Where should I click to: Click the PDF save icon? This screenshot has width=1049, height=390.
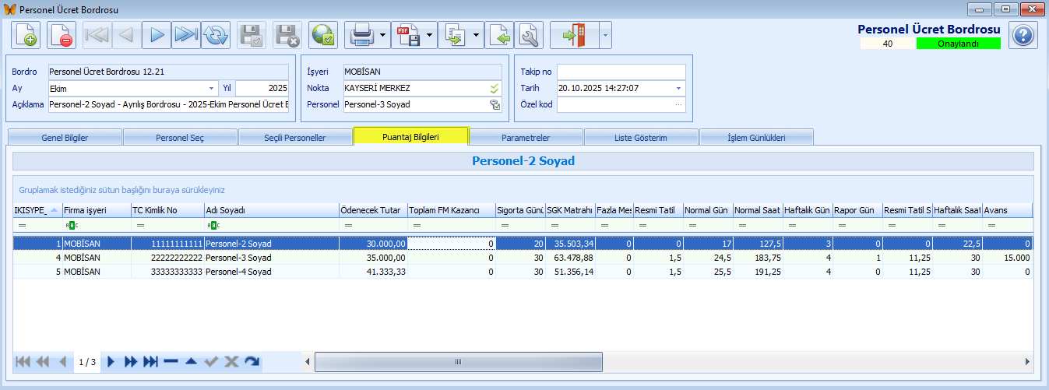[408, 36]
